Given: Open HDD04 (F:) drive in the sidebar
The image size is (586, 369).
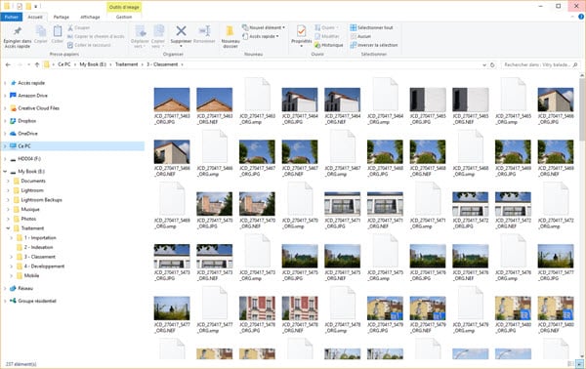Looking at the screenshot, I should tap(29, 159).
